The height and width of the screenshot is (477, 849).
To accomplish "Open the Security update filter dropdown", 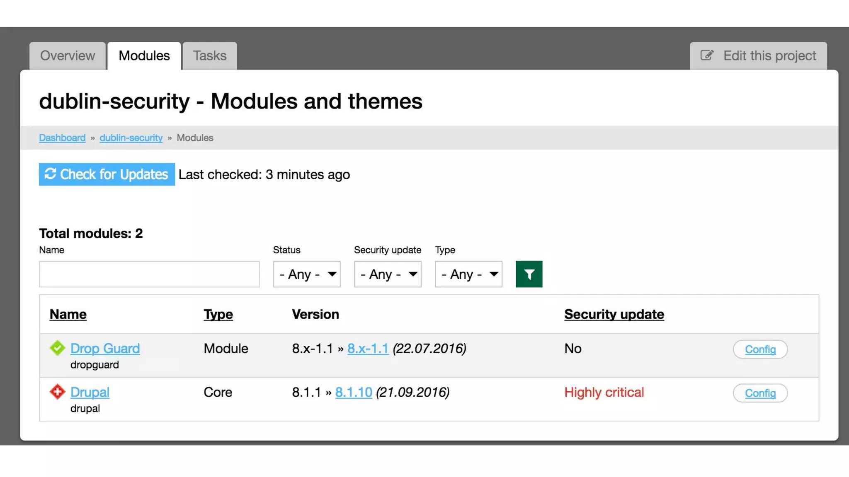I will pos(387,274).
